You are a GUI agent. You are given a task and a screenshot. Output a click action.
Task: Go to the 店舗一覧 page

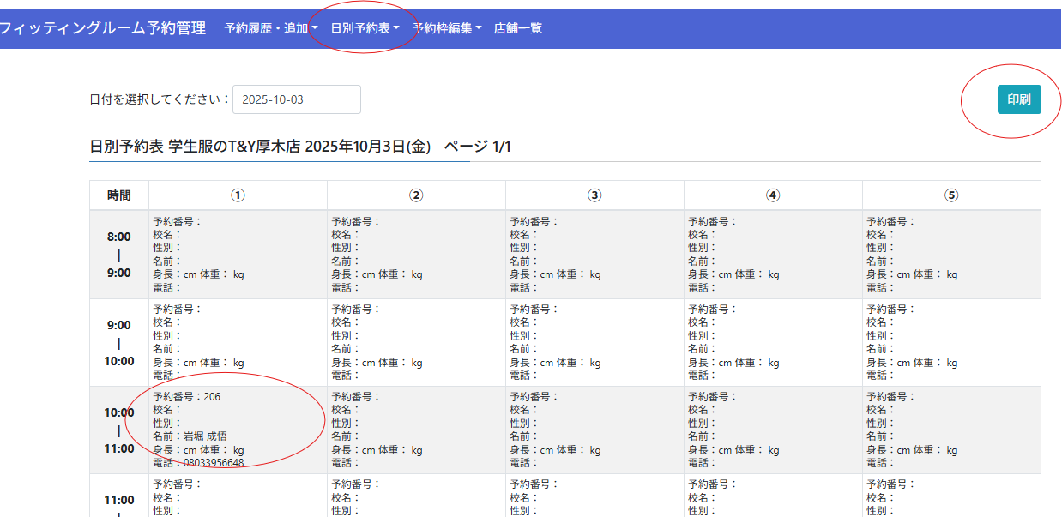(x=518, y=28)
